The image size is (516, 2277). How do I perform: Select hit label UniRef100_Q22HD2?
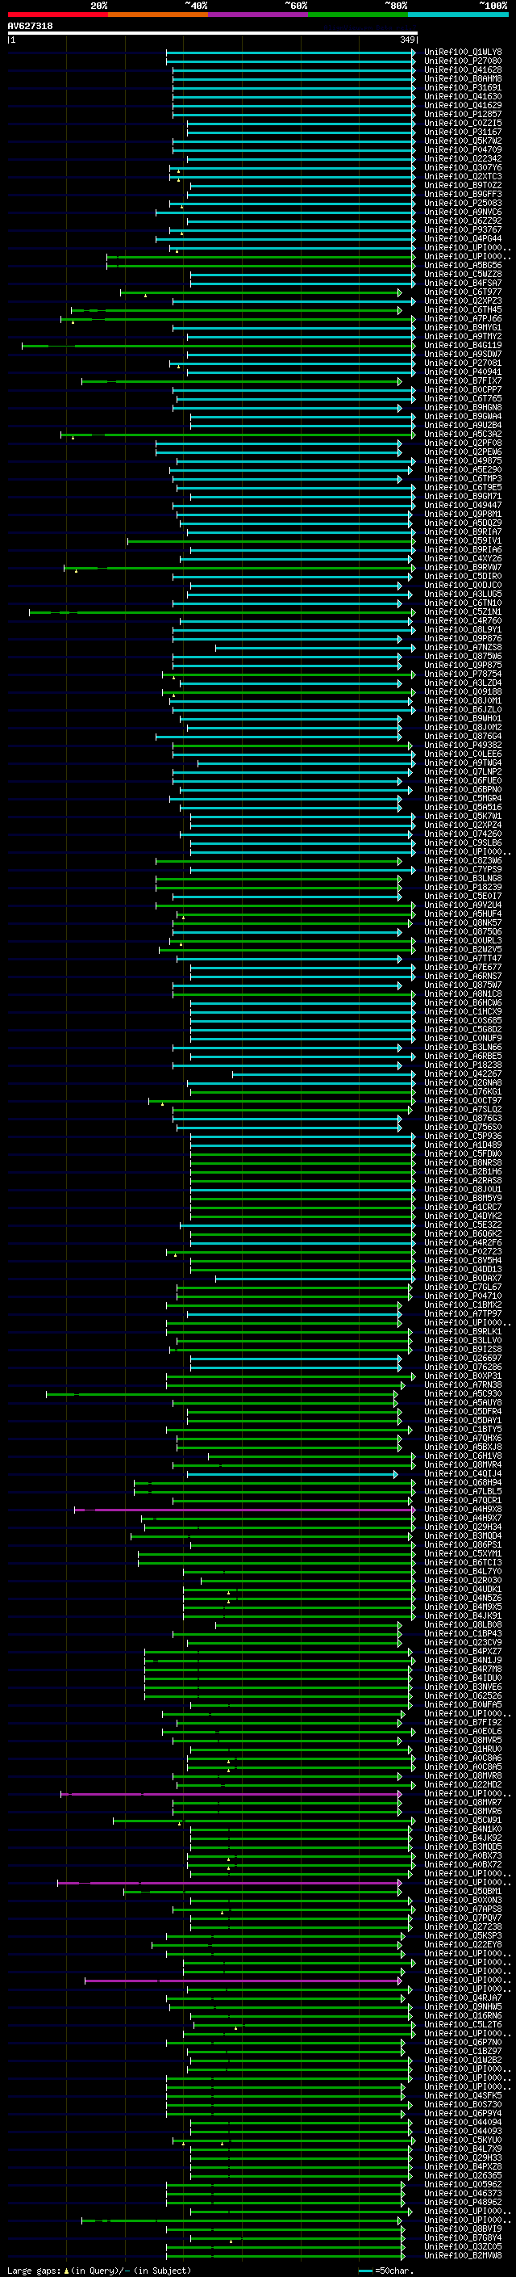(463, 1784)
